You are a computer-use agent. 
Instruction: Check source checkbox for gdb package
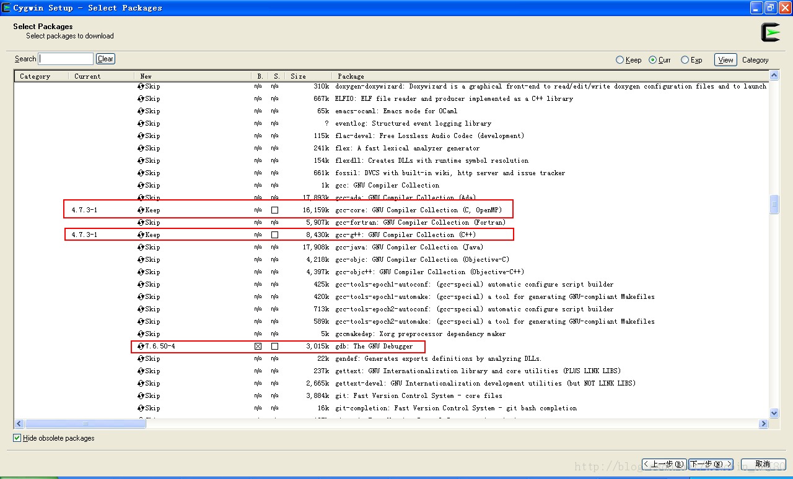(274, 346)
